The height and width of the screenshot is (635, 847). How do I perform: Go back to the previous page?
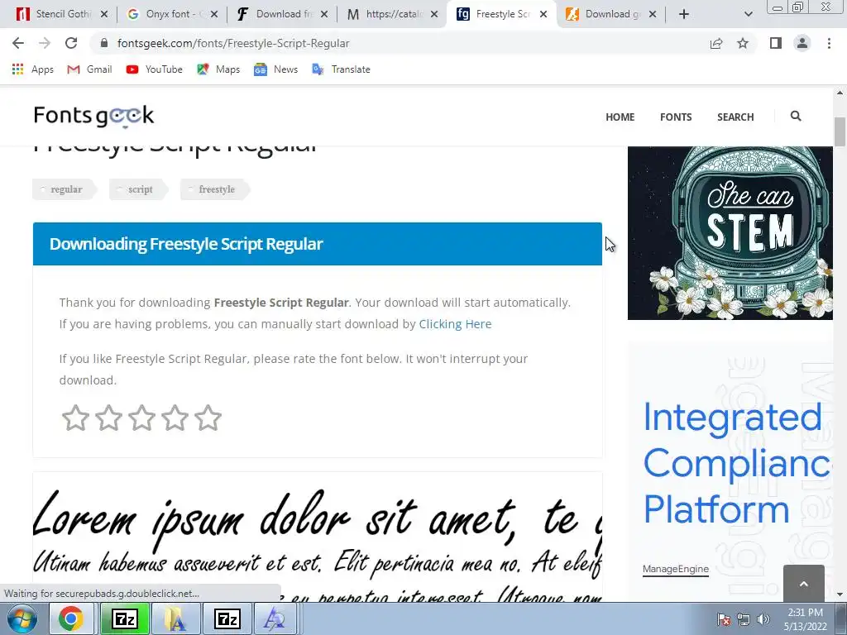(x=18, y=43)
